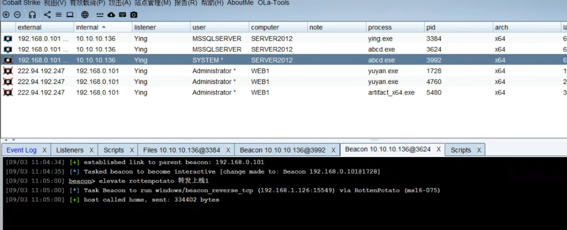This screenshot has width=567, height=230.
Task: Click the credentials dots-line toolbar icon
Action: coord(100,15)
